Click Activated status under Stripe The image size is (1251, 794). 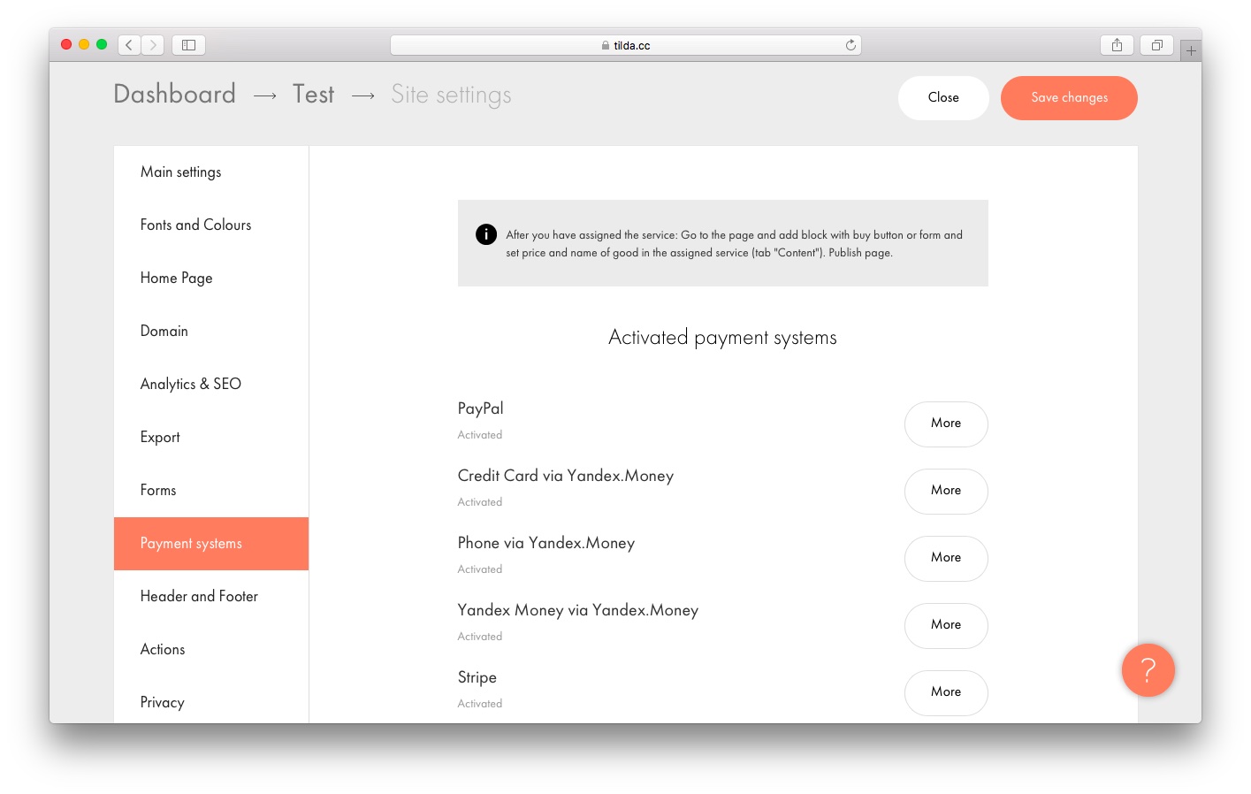[x=480, y=704]
